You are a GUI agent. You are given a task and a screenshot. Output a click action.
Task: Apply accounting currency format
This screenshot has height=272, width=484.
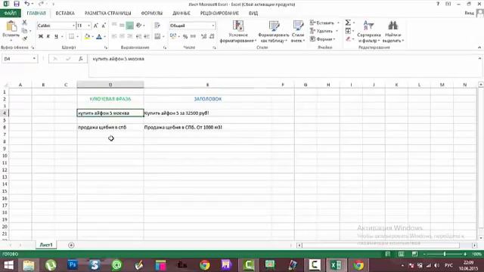pyautogui.click(x=173, y=36)
